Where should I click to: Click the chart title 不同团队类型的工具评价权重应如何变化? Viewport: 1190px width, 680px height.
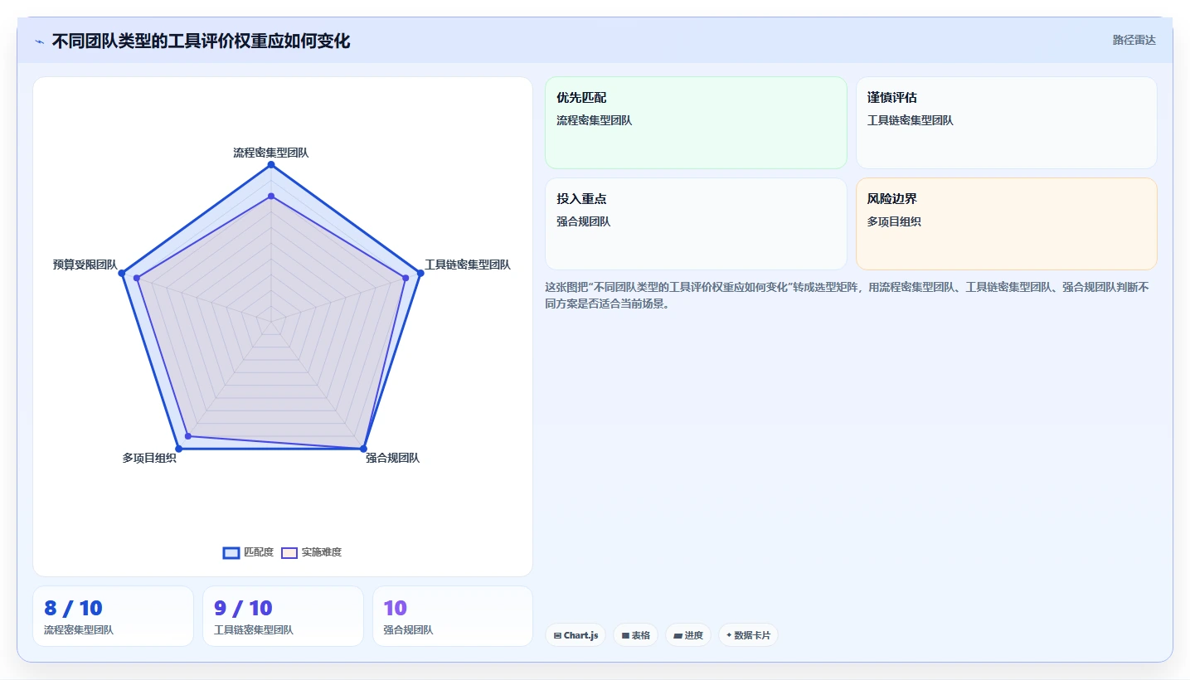click(201, 41)
